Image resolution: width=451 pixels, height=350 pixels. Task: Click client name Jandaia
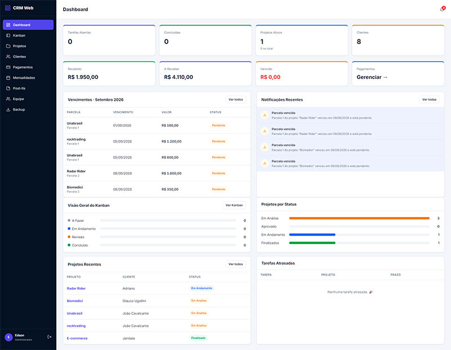click(x=129, y=338)
